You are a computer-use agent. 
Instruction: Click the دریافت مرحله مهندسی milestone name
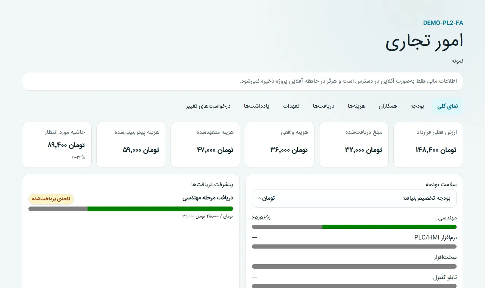pyautogui.click(x=208, y=198)
